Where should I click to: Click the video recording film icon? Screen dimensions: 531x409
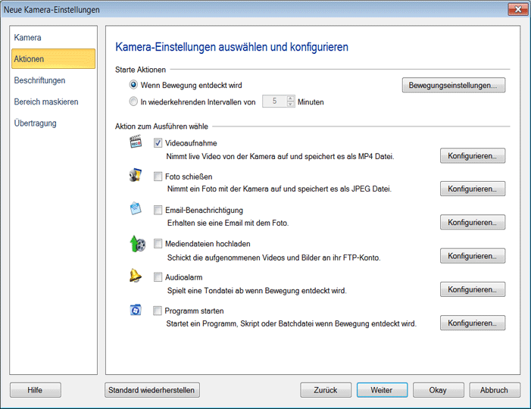[136, 142]
